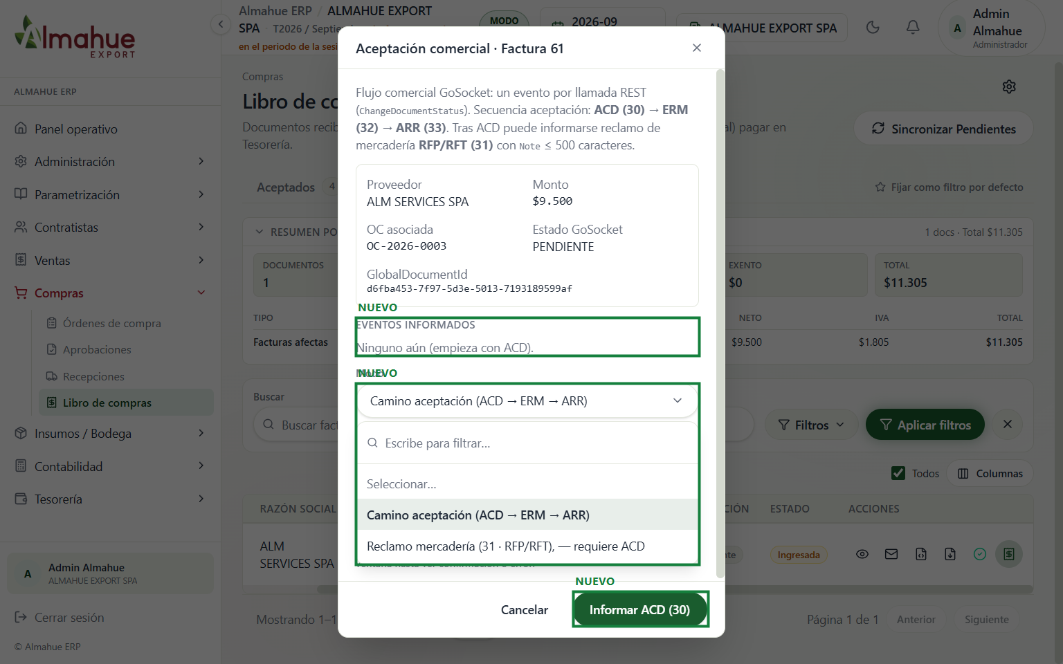Screen dimensions: 1063x664
Task: Open Recepciones under Compras
Action: click(x=127, y=376)
